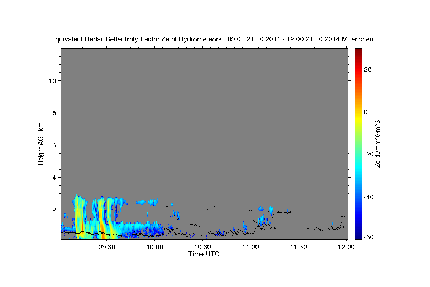The height and width of the screenshot is (287, 430).
Task: Click the height tick label 8
Action: 53,113
